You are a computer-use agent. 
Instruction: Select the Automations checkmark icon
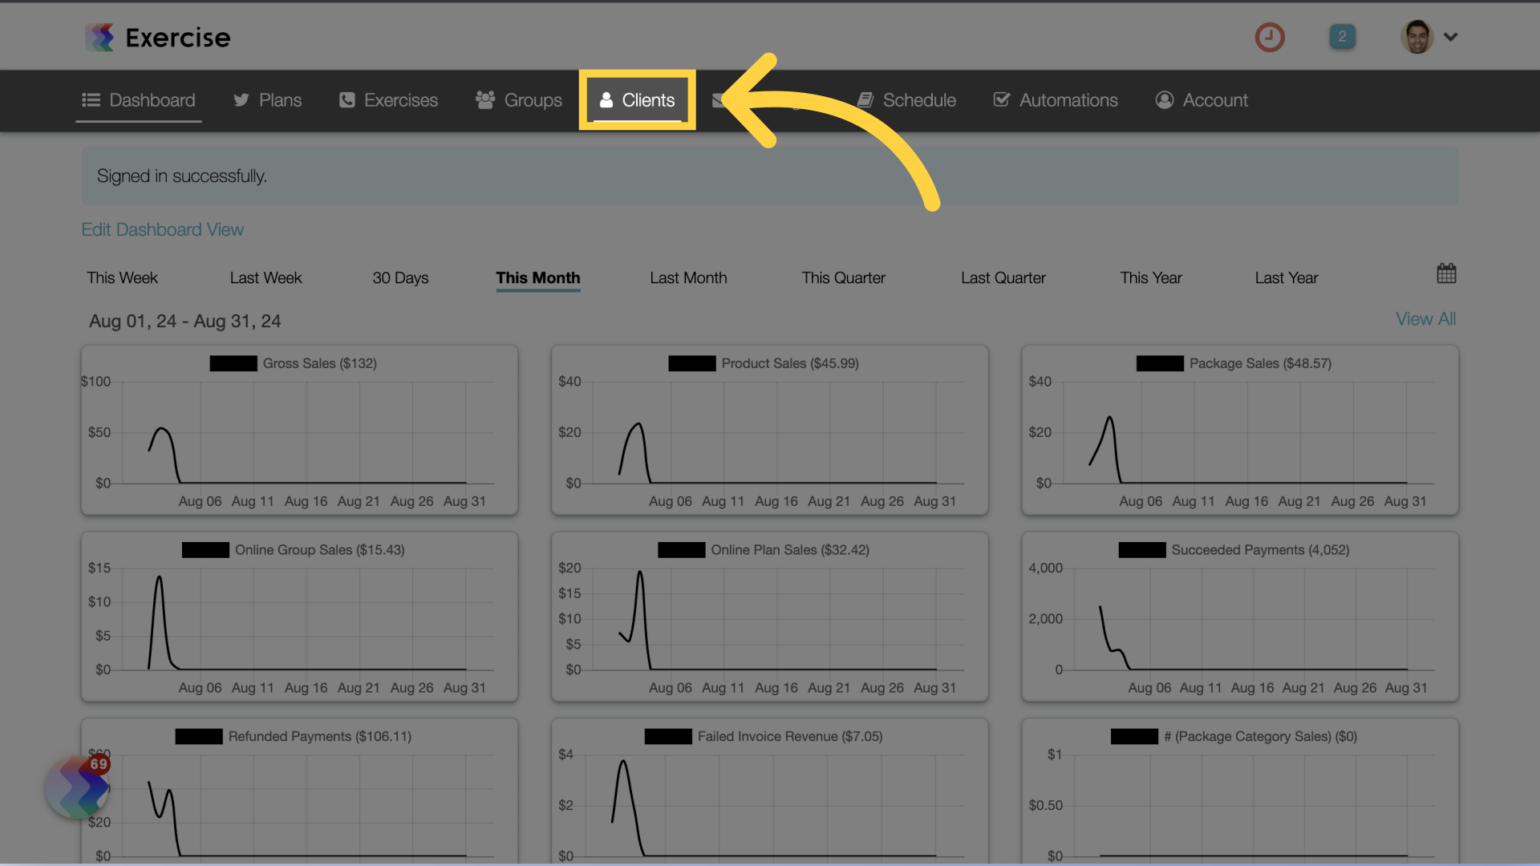[x=1002, y=99]
